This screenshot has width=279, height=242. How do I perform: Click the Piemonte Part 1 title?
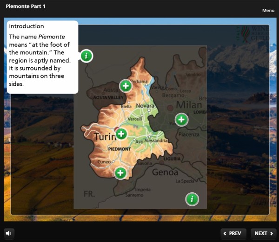(x=26, y=6)
